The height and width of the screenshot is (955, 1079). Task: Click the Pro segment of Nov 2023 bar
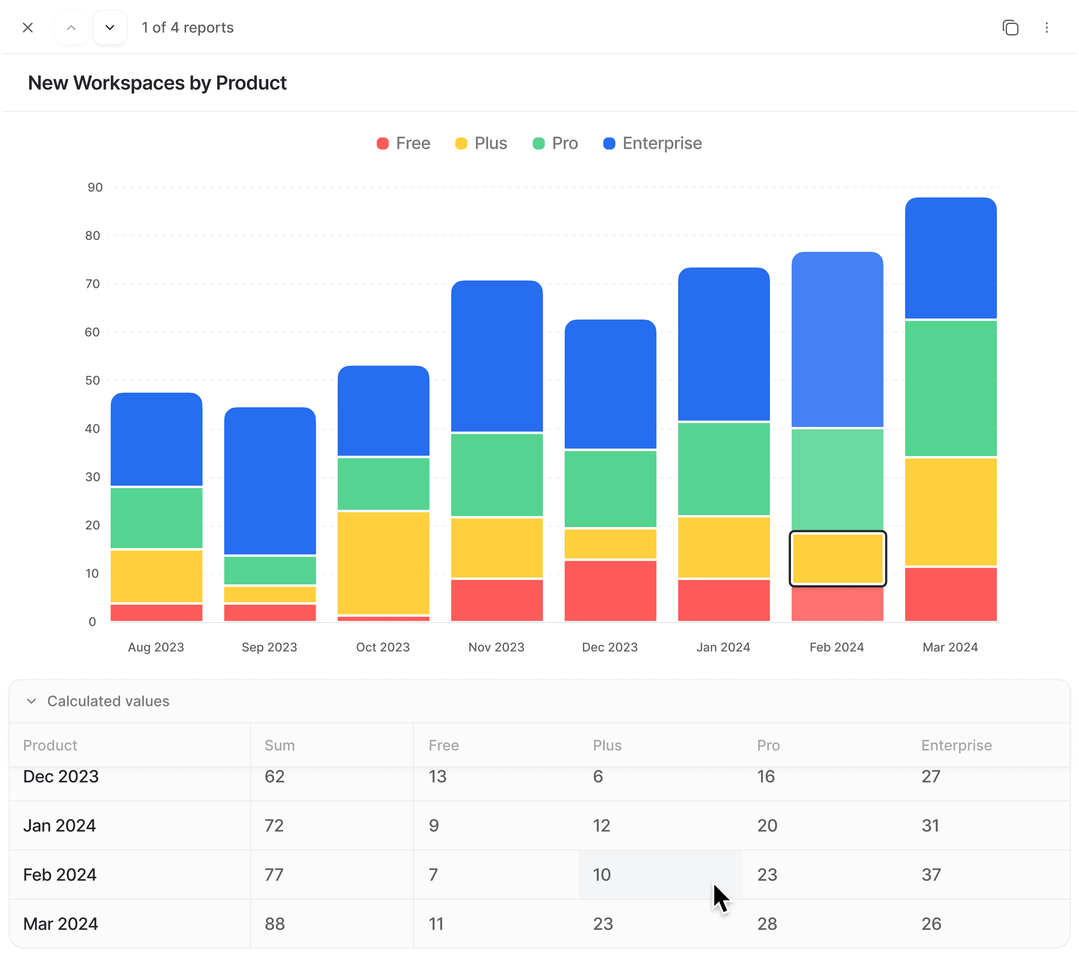[x=497, y=474]
